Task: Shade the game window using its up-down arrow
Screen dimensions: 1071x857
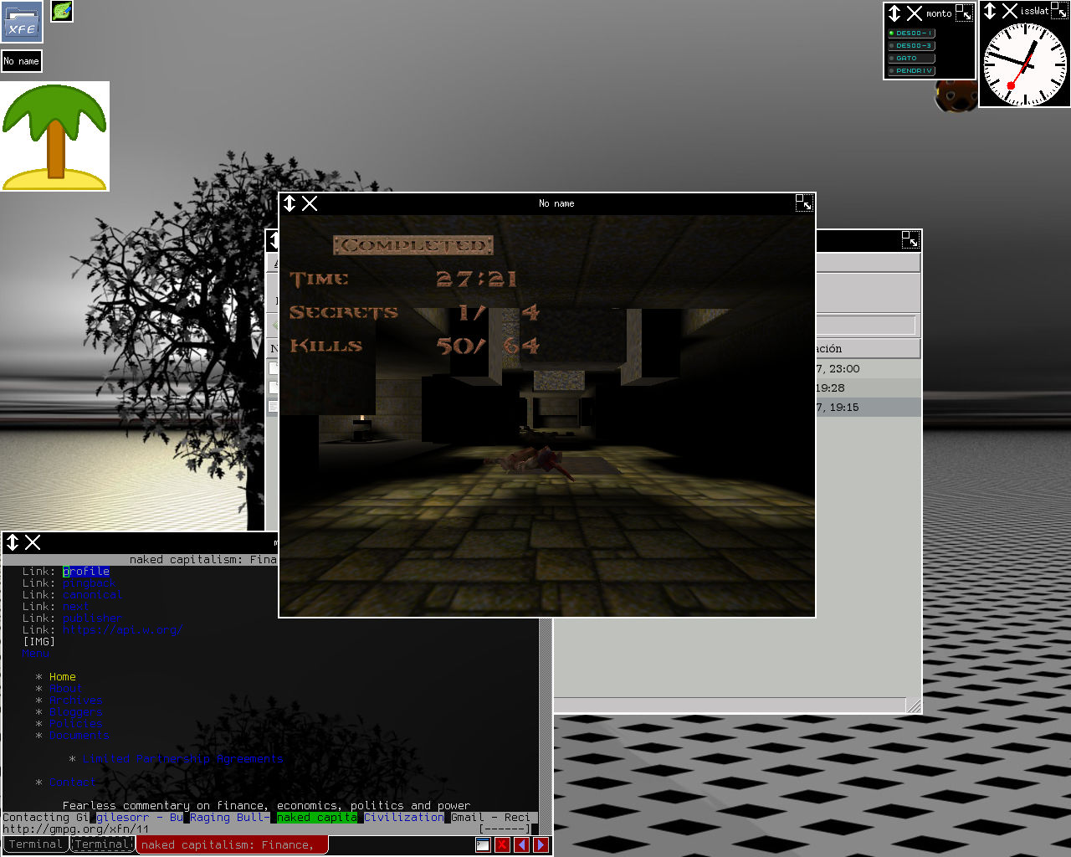Action: click(290, 203)
